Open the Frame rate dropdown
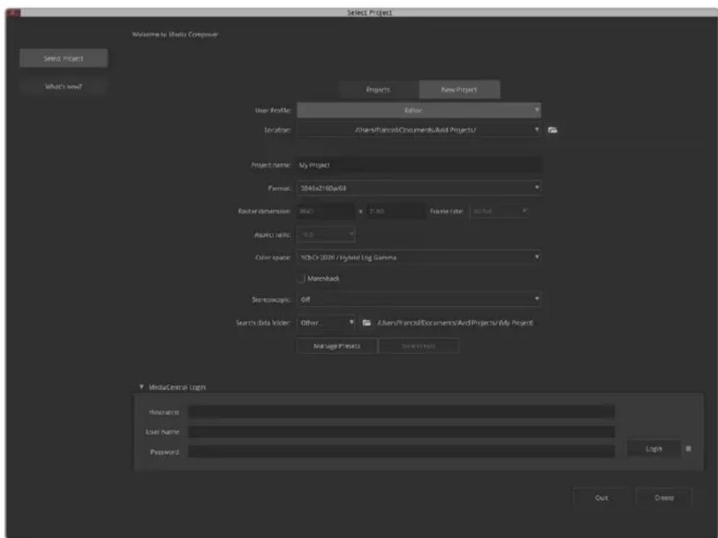The width and height of the screenshot is (718, 538). 499,211
